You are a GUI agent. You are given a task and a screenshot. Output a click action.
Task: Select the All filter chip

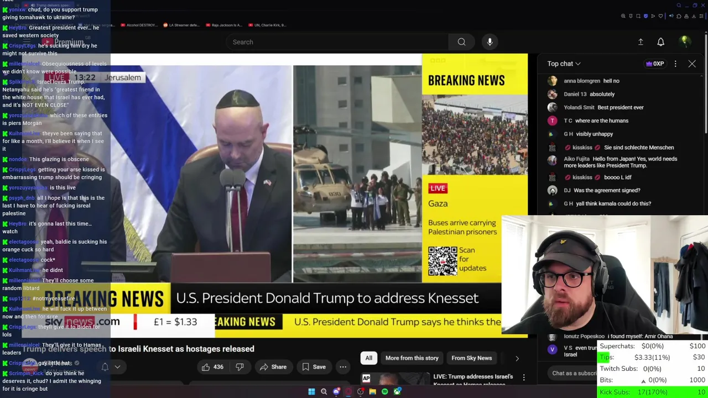click(368, 358)
